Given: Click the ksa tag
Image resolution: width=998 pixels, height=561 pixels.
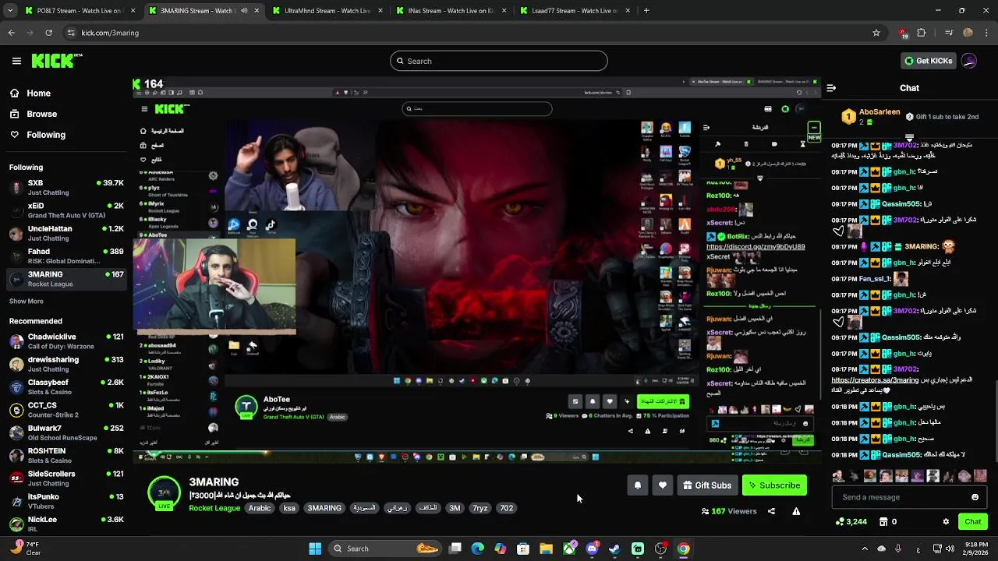Looking at the screenshot, I should click(289, 508).
